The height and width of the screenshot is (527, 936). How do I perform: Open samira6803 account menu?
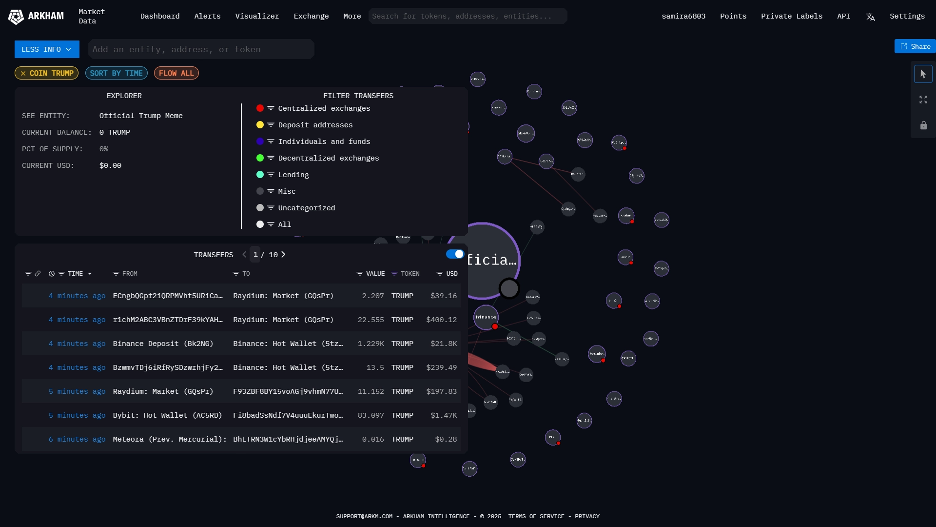[x=683, y=17]
